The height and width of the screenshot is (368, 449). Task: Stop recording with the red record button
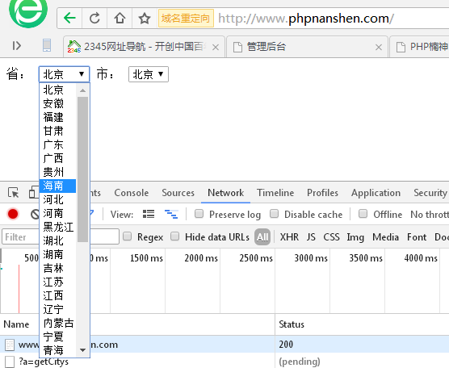(x=13, y=214)
